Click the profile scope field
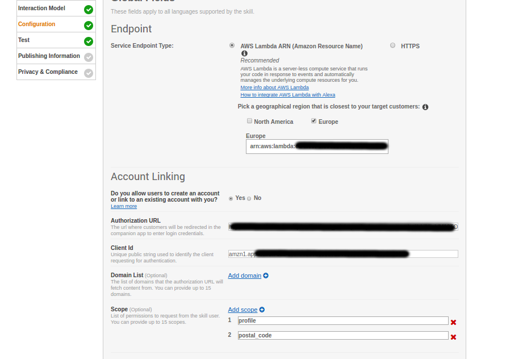 [x=343, y=320]
